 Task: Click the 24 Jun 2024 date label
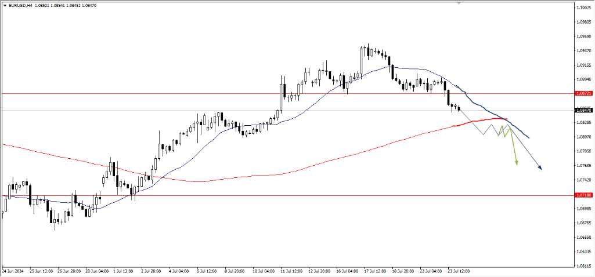pos(14,271)
